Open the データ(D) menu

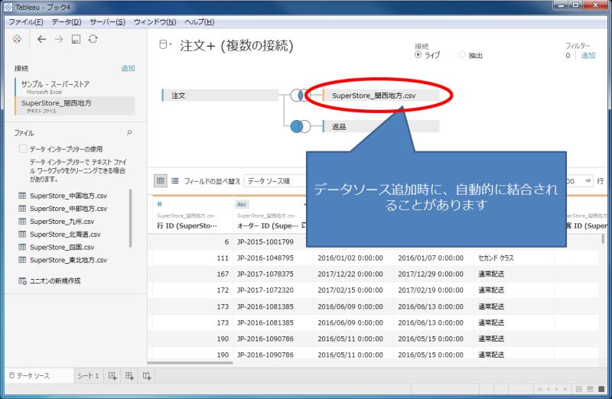pyautogui.click(x=67, y=22)
